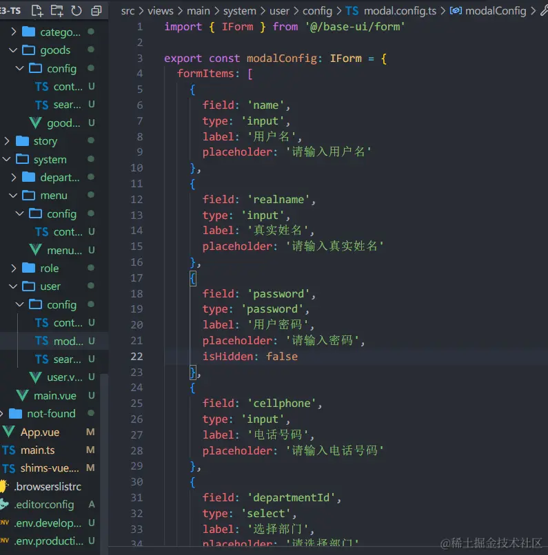The width and height of the screenshot is (548, 555).
Task: Open the shims-vue... file
Action: coord(50,468)
